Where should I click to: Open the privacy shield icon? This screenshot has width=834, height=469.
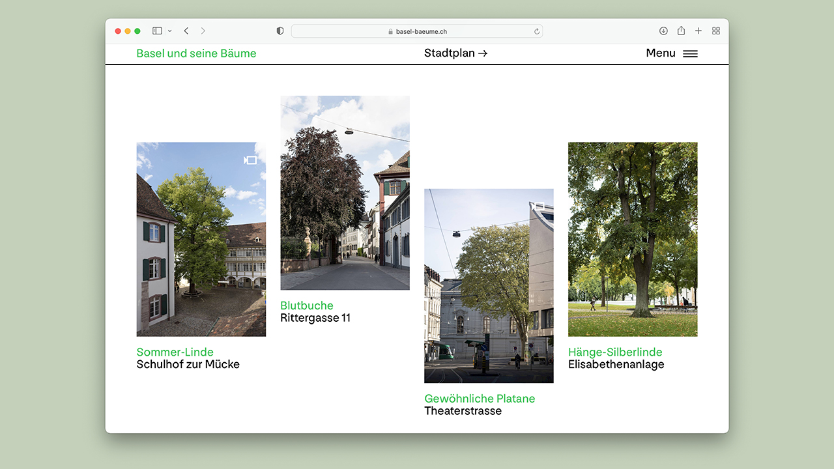(x=280, y=31)
